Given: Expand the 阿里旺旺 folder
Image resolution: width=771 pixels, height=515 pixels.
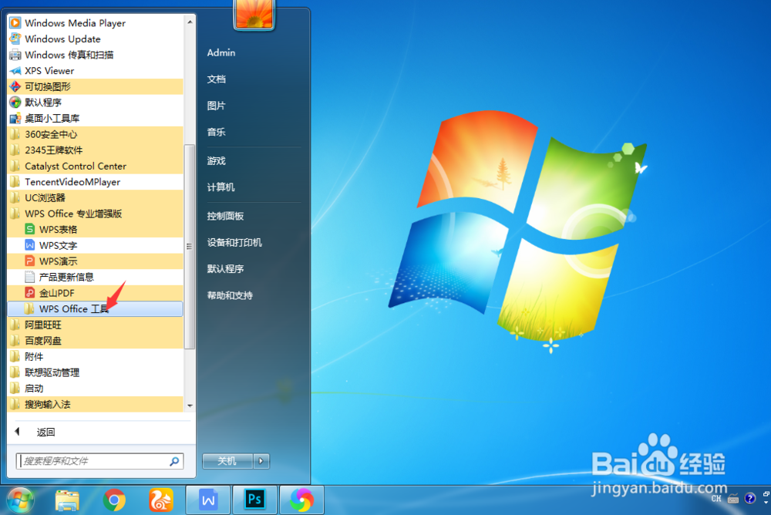Looking at the screenshot, I should tap(96, 325).
